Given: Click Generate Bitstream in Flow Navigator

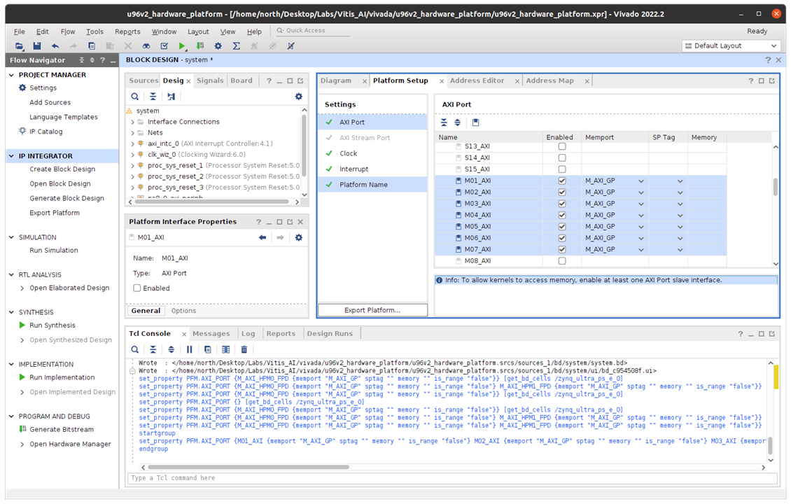Looking at the screenshot, I should click(x=62, y=429).
